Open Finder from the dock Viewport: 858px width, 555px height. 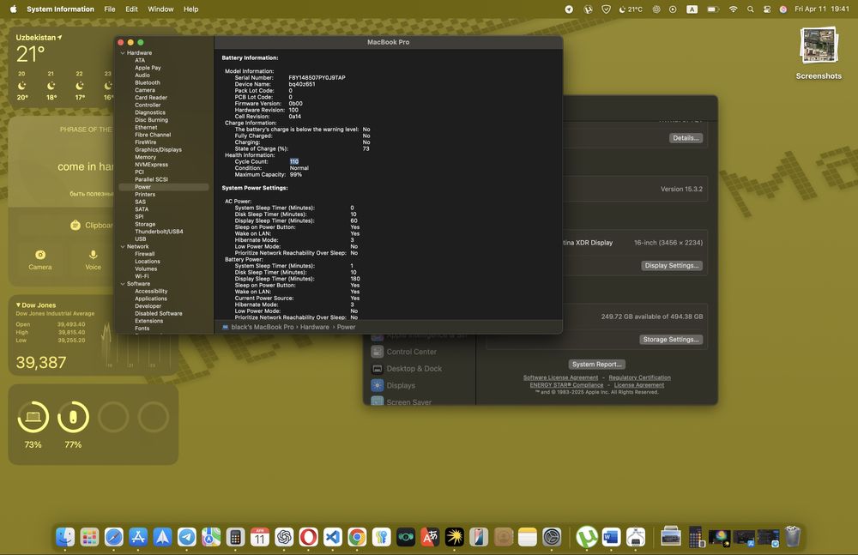65,537
